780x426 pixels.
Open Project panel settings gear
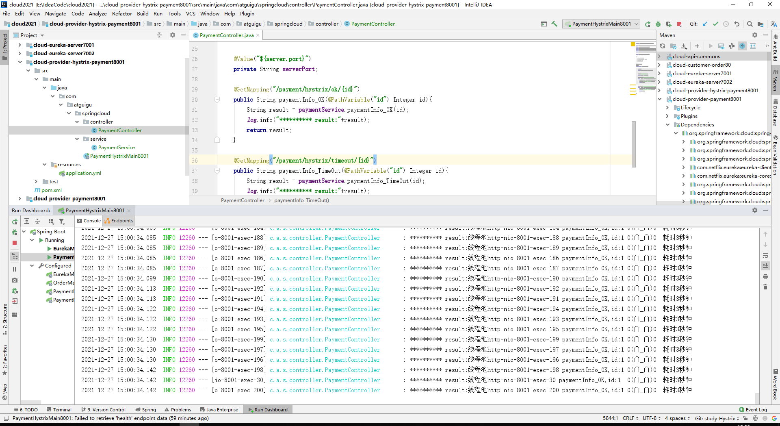173,35
